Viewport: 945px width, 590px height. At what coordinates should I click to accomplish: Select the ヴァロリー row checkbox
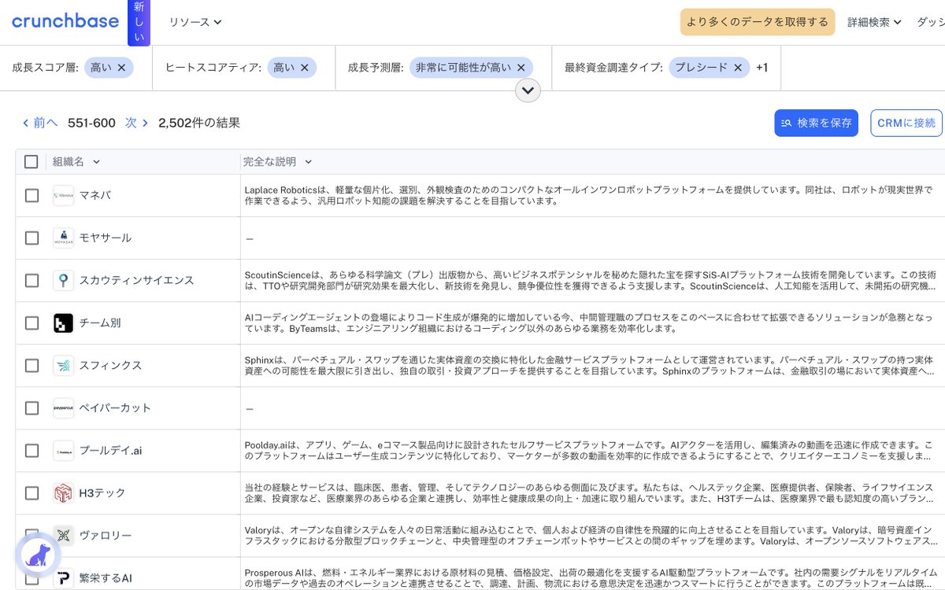(31, 535)
